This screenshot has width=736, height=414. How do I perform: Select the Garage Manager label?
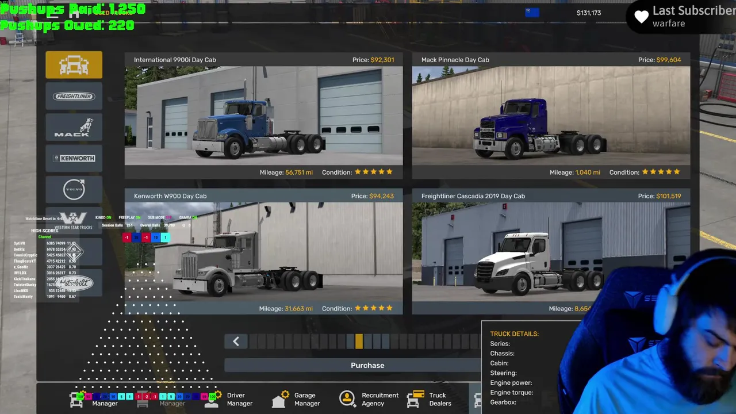(307, 400)
